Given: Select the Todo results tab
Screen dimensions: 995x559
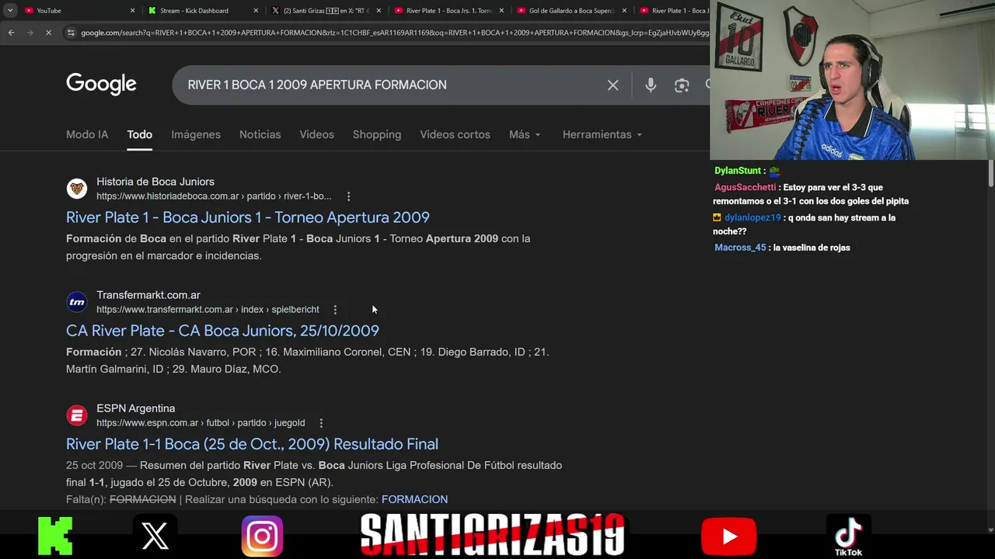Looking at the screenshot, I should coord(140,134).
